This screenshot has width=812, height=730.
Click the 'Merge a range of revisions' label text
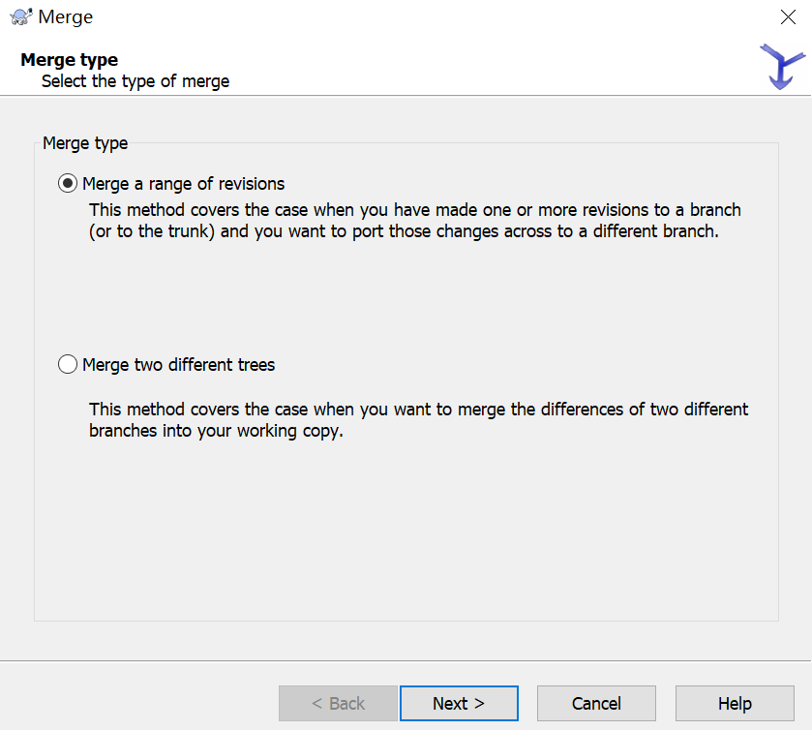[x=183, y=183]
